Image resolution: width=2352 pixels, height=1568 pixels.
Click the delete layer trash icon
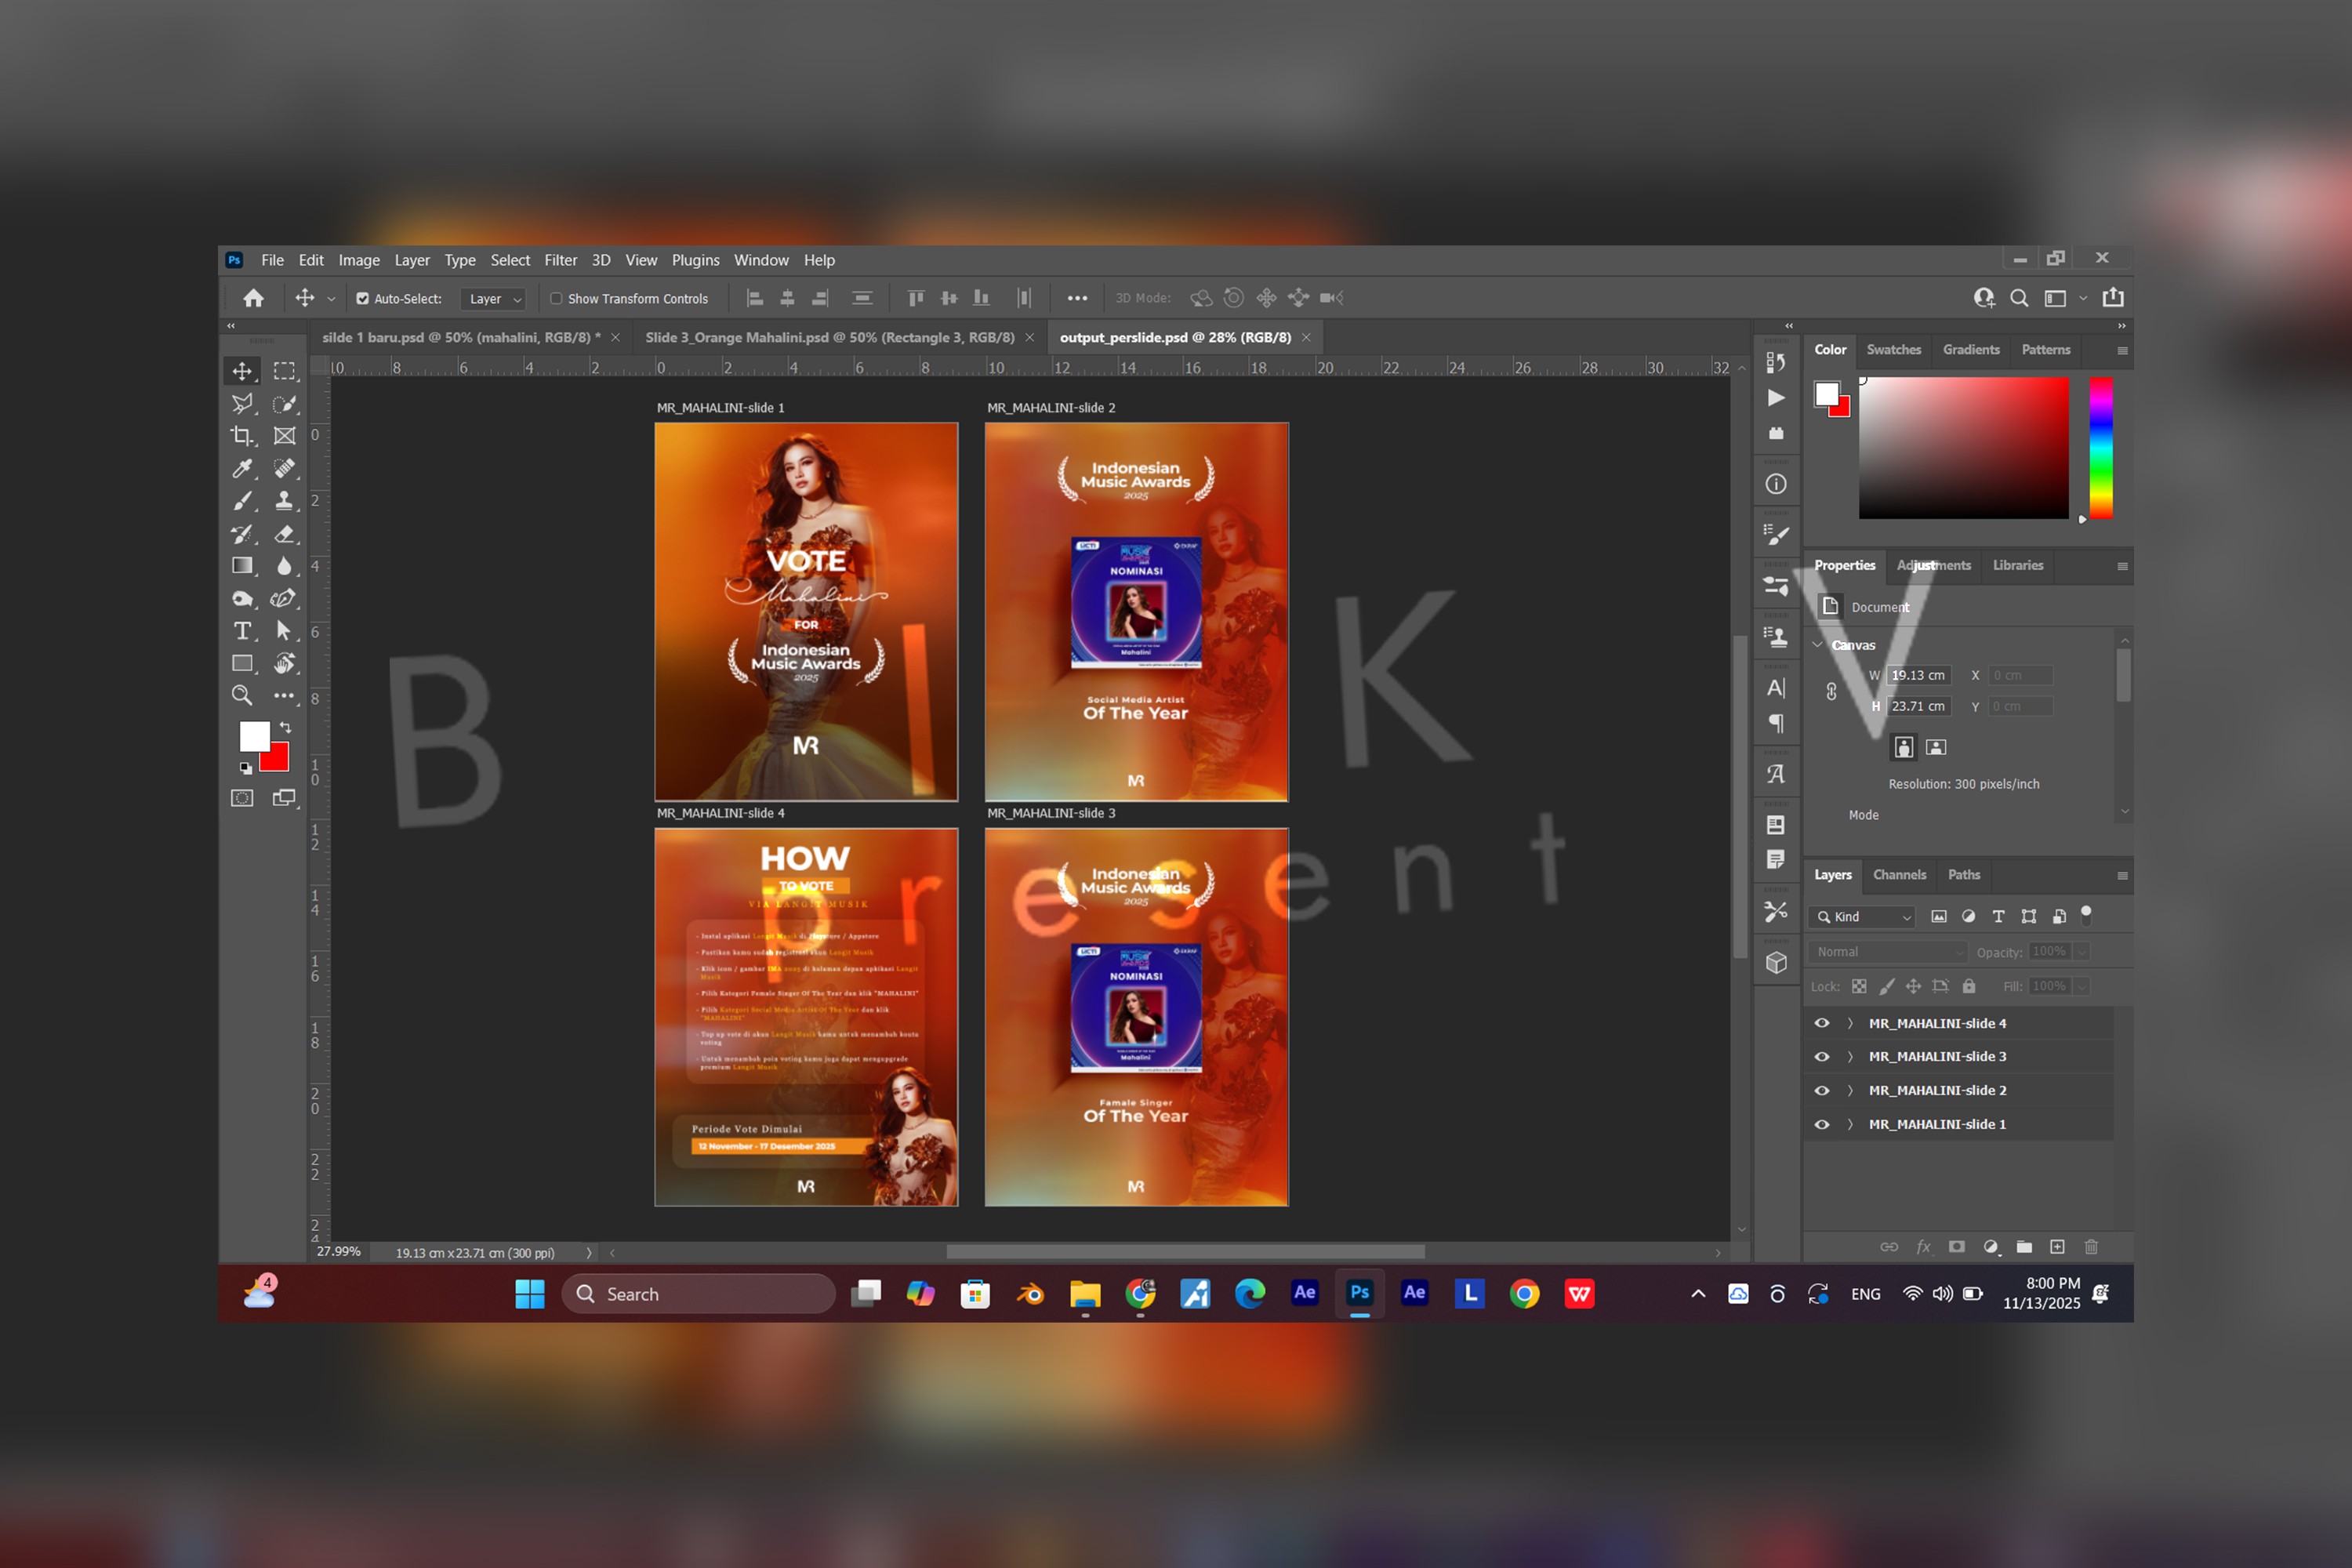[x=2091, y=1247]
